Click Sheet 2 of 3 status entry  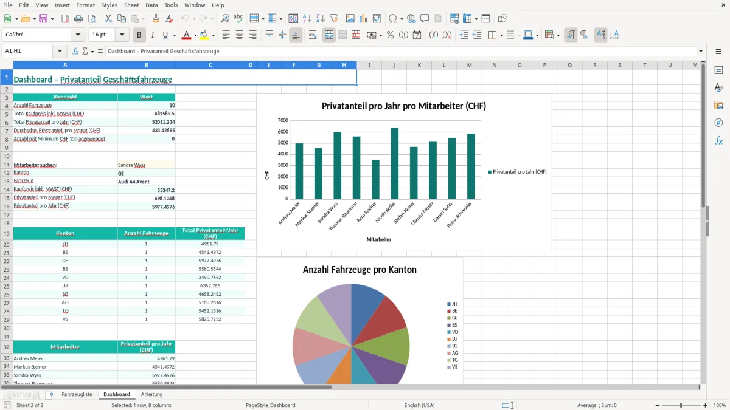(x=30, y=405)
